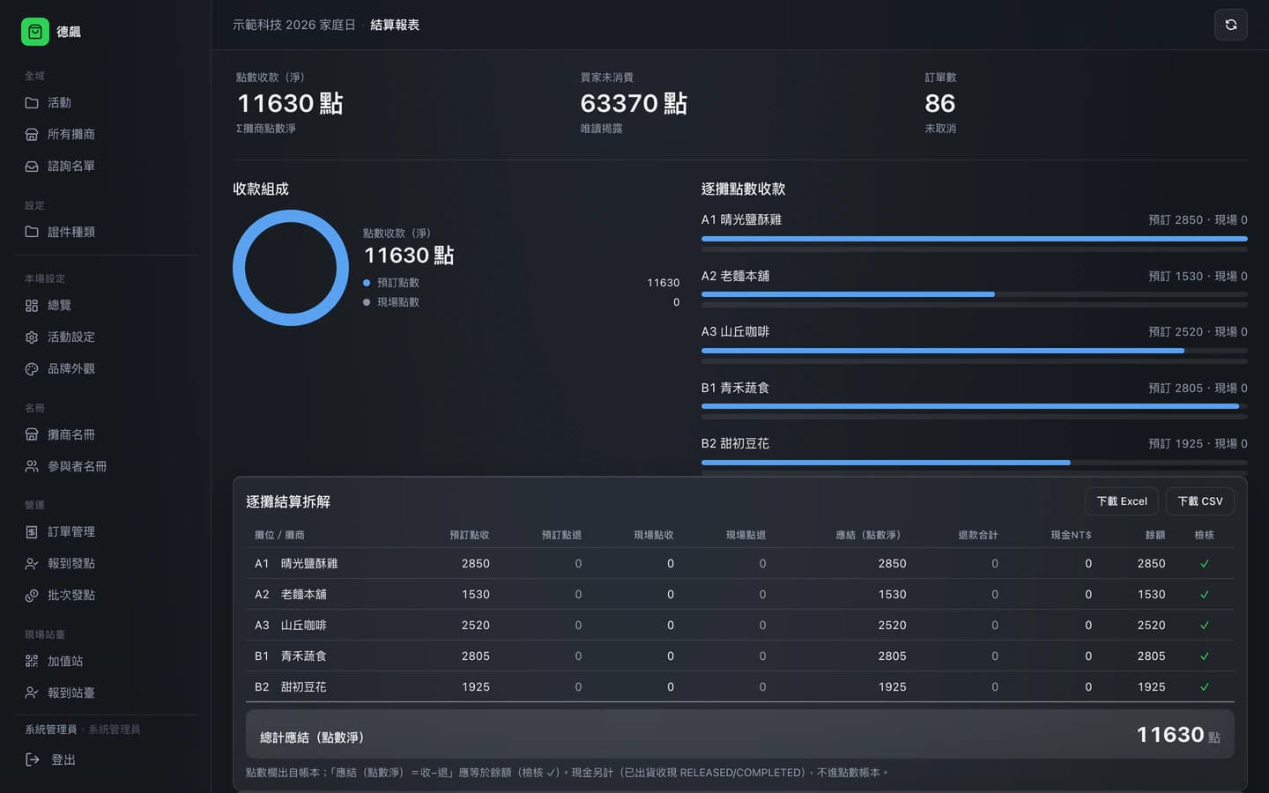Click column header 預訂點收

pos(469,535)
